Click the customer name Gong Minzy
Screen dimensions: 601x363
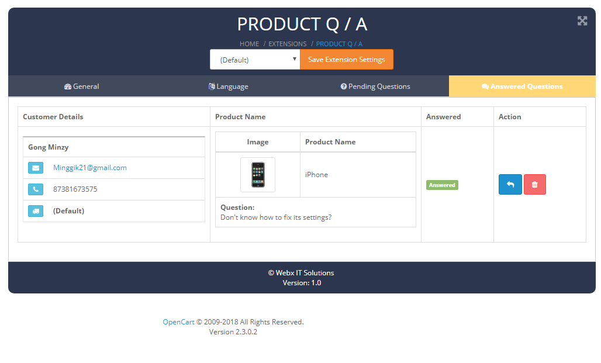(49, 147)
